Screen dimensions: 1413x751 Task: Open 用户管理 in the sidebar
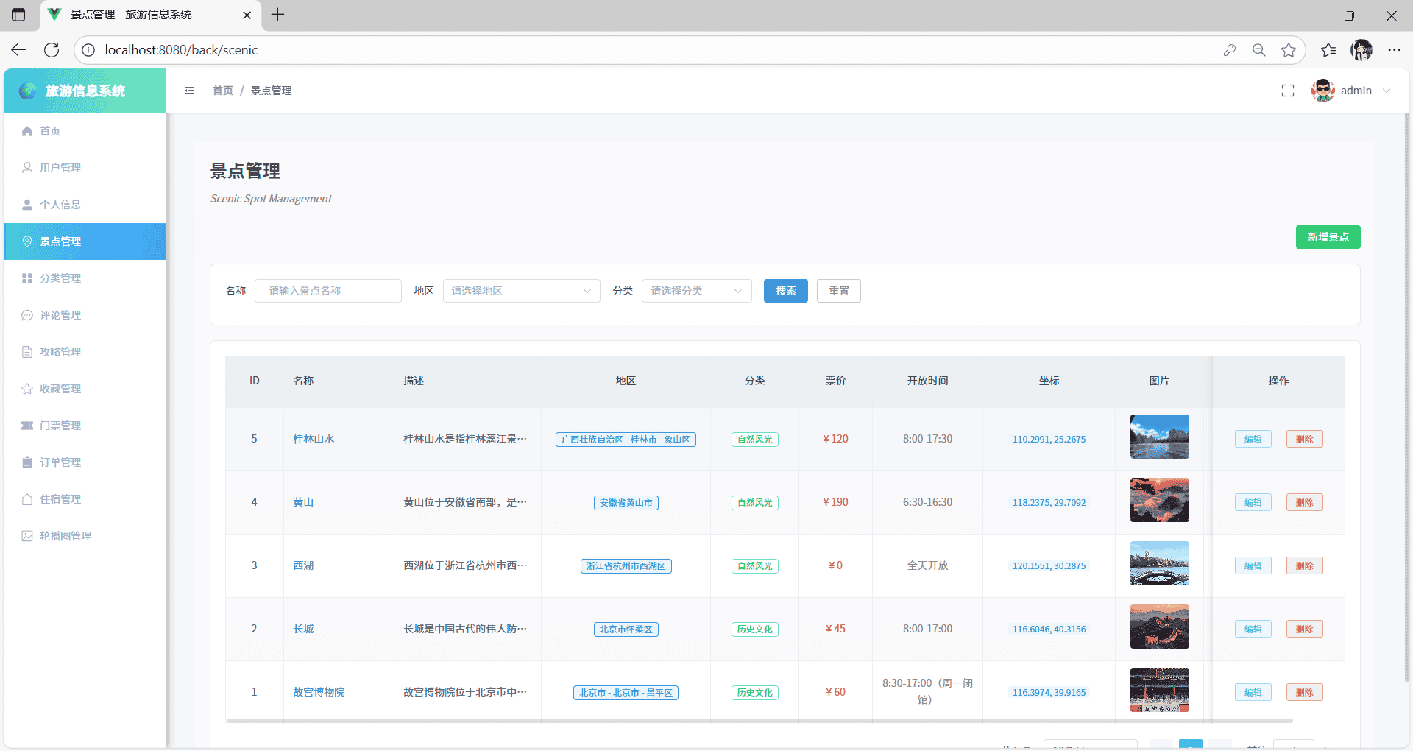pyautogui.click(x=60, y=168)
